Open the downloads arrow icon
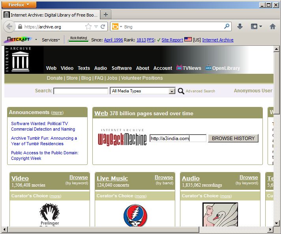The height and width of the screenshot is (234, 281). click(240, 27)
